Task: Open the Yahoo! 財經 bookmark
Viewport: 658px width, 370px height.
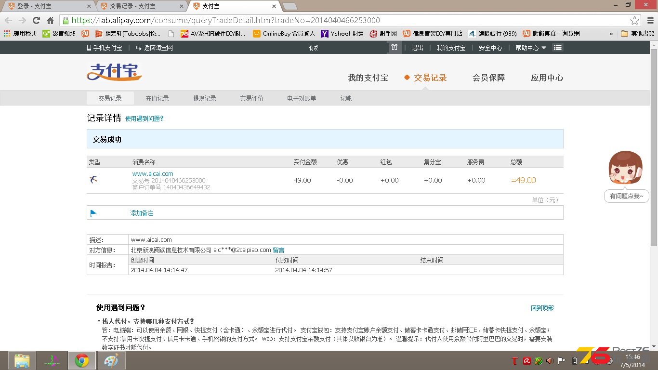Action: [x=342, y=33]
